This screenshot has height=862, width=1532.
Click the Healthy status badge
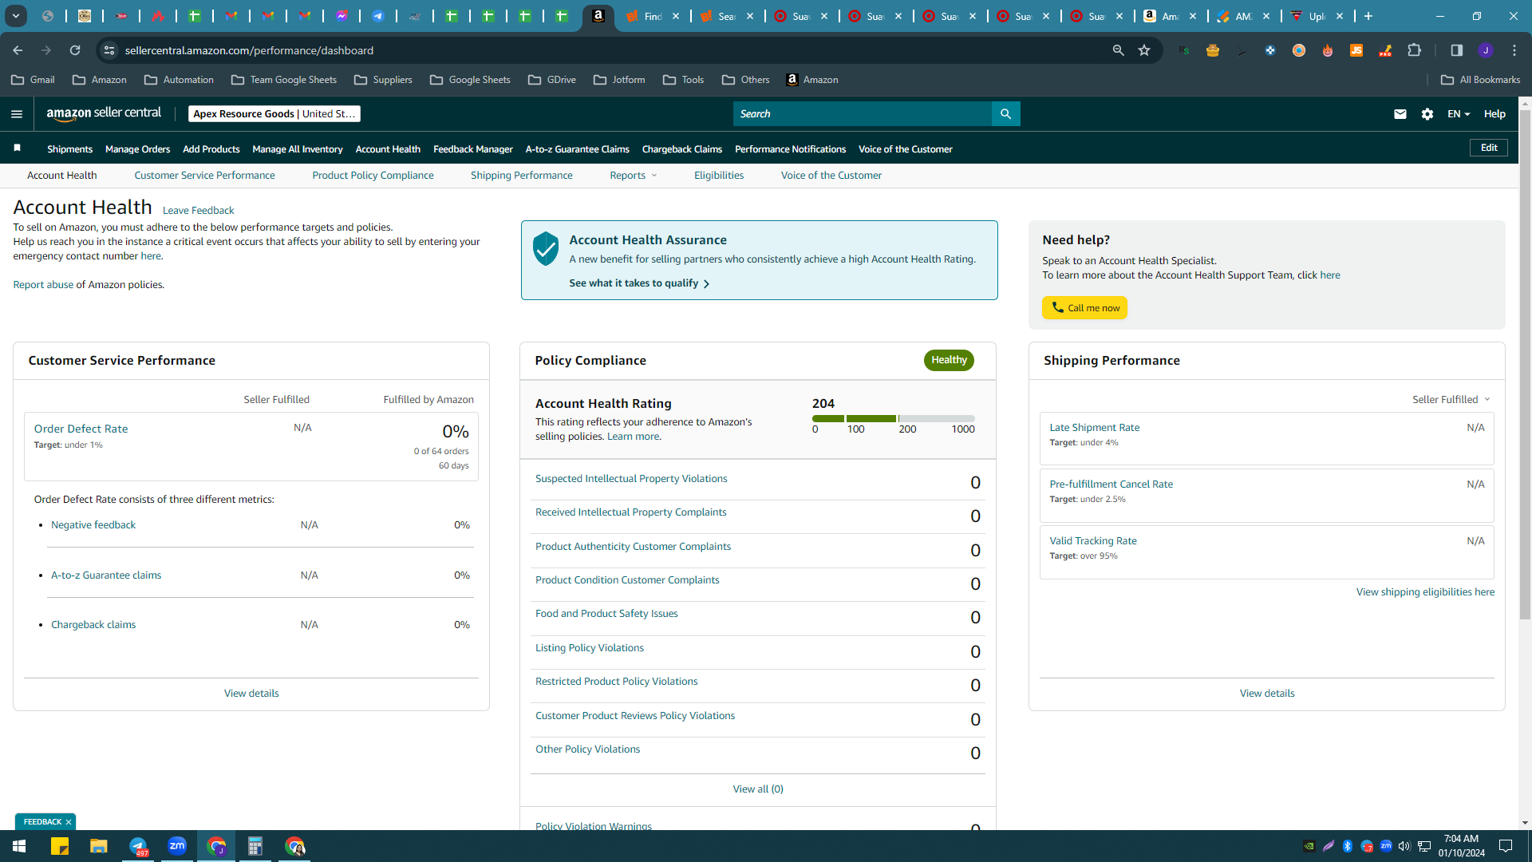949,360
